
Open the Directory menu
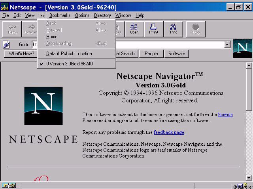pos(102,15)
